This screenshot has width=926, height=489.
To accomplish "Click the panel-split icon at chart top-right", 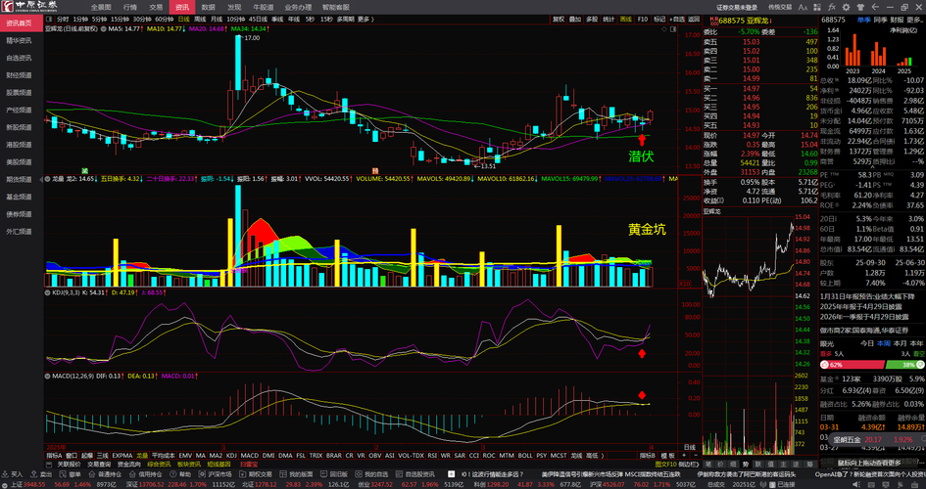I will [671, 28].
